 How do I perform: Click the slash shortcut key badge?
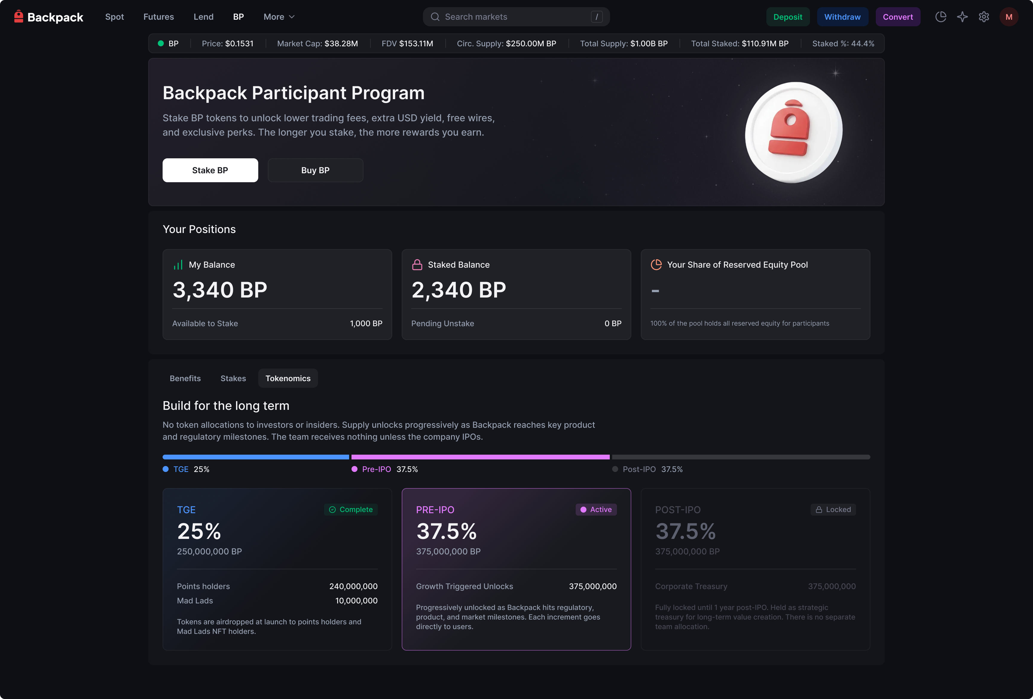[x=597, y=17]
